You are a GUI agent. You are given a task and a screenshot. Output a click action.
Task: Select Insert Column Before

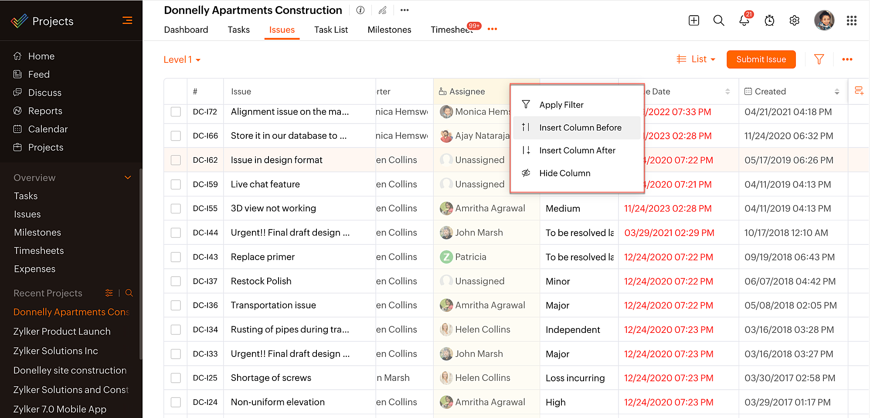pyautogui.click(x=577, y=127)
